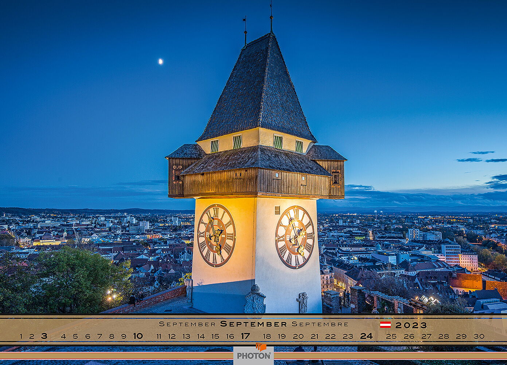Select Sunday the 3rd
The width and height of the screenshot is (507, 365).
point(44,336)
